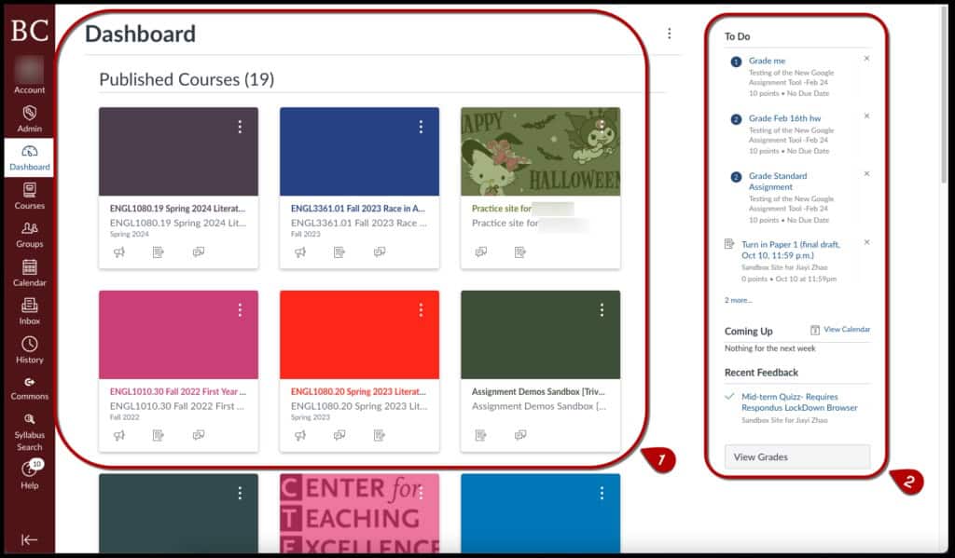Viewport: 955px width, 558px height.
Task: Open the Syllabus Search tool
Action: [x=29, y=434]
